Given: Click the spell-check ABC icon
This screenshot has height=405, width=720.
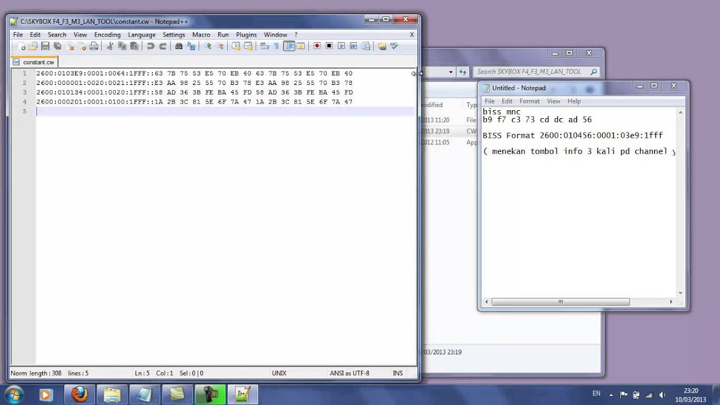Looking at the screenshot, I should pos(394,46).
